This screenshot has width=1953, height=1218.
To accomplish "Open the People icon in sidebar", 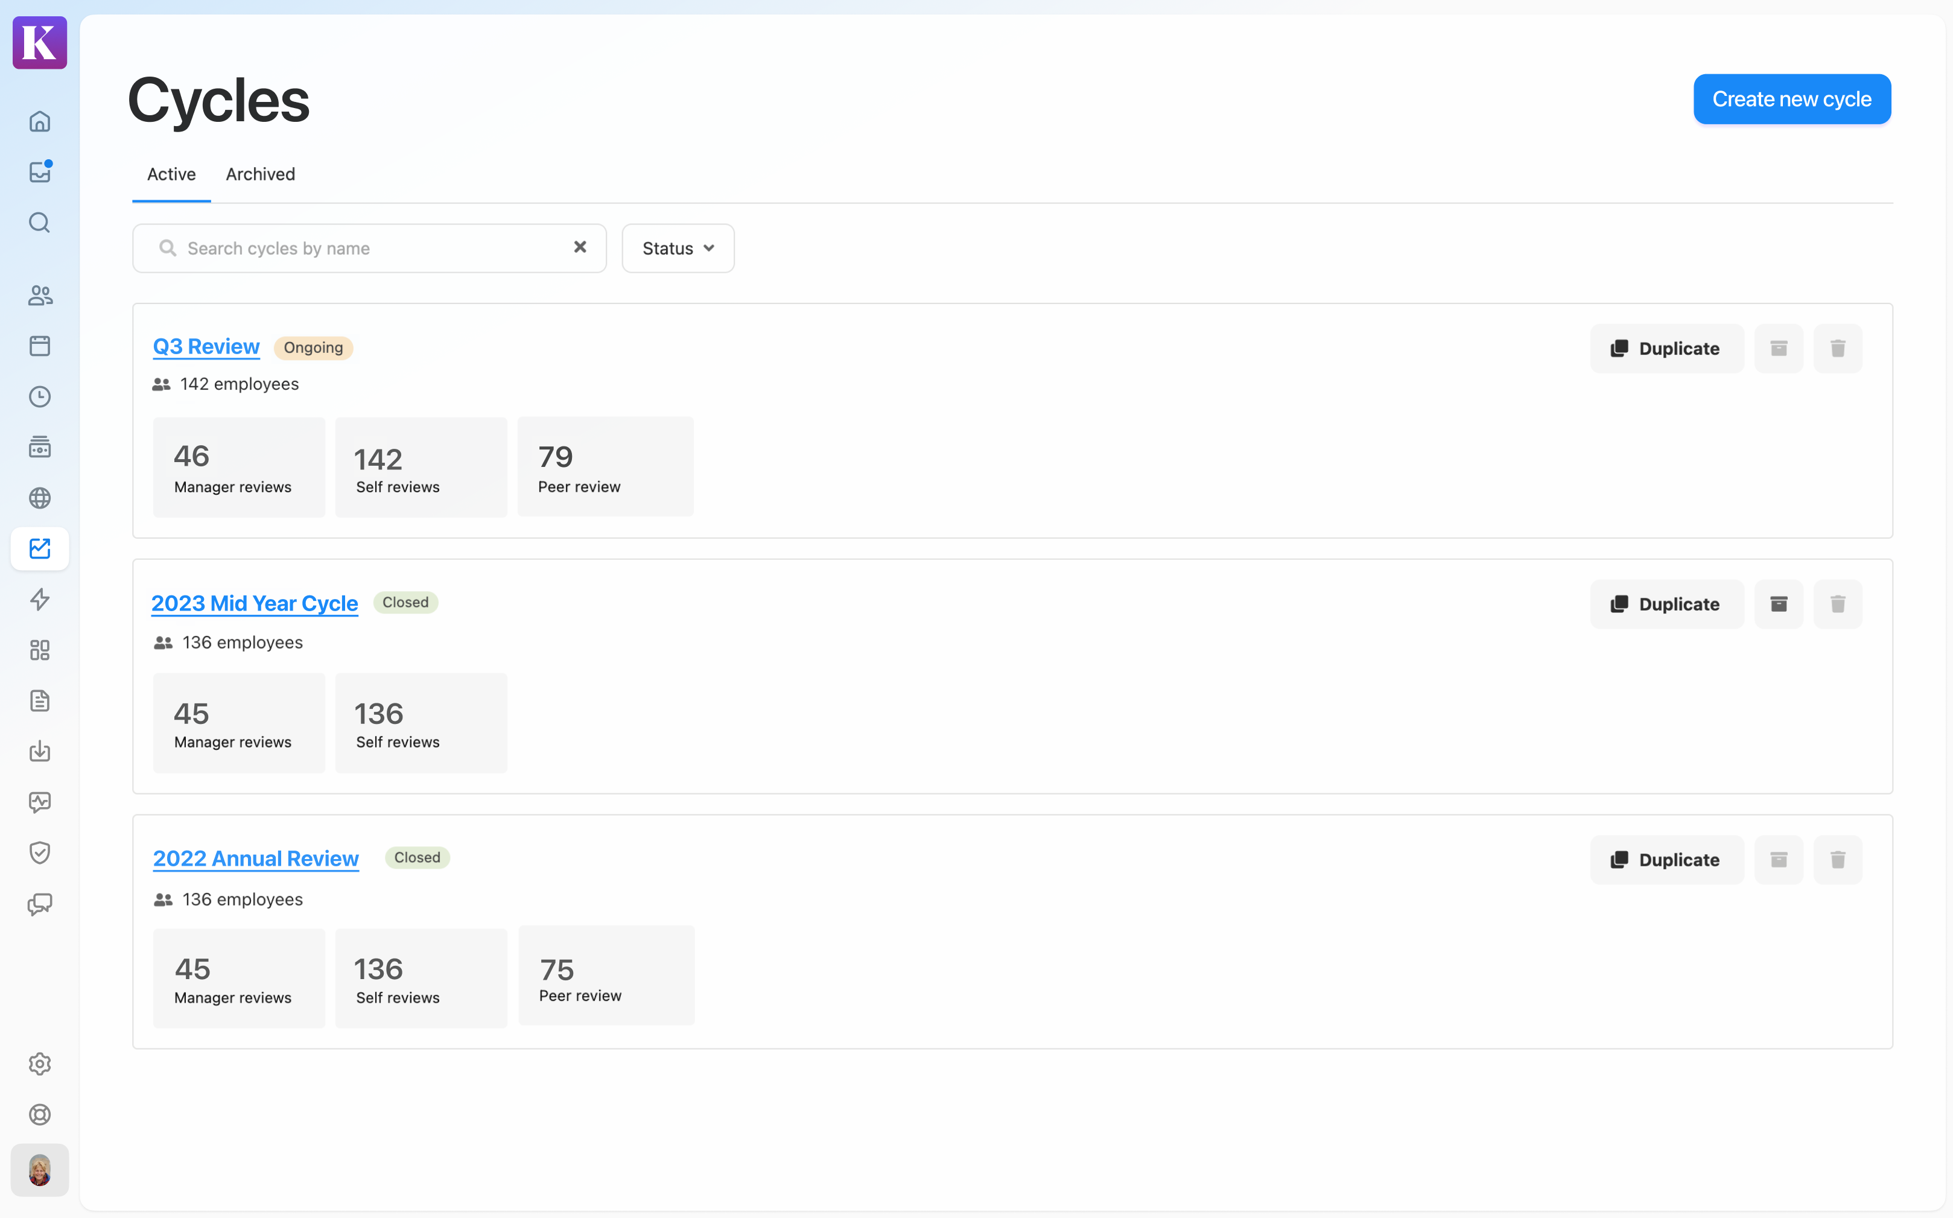I will [39, 296].
